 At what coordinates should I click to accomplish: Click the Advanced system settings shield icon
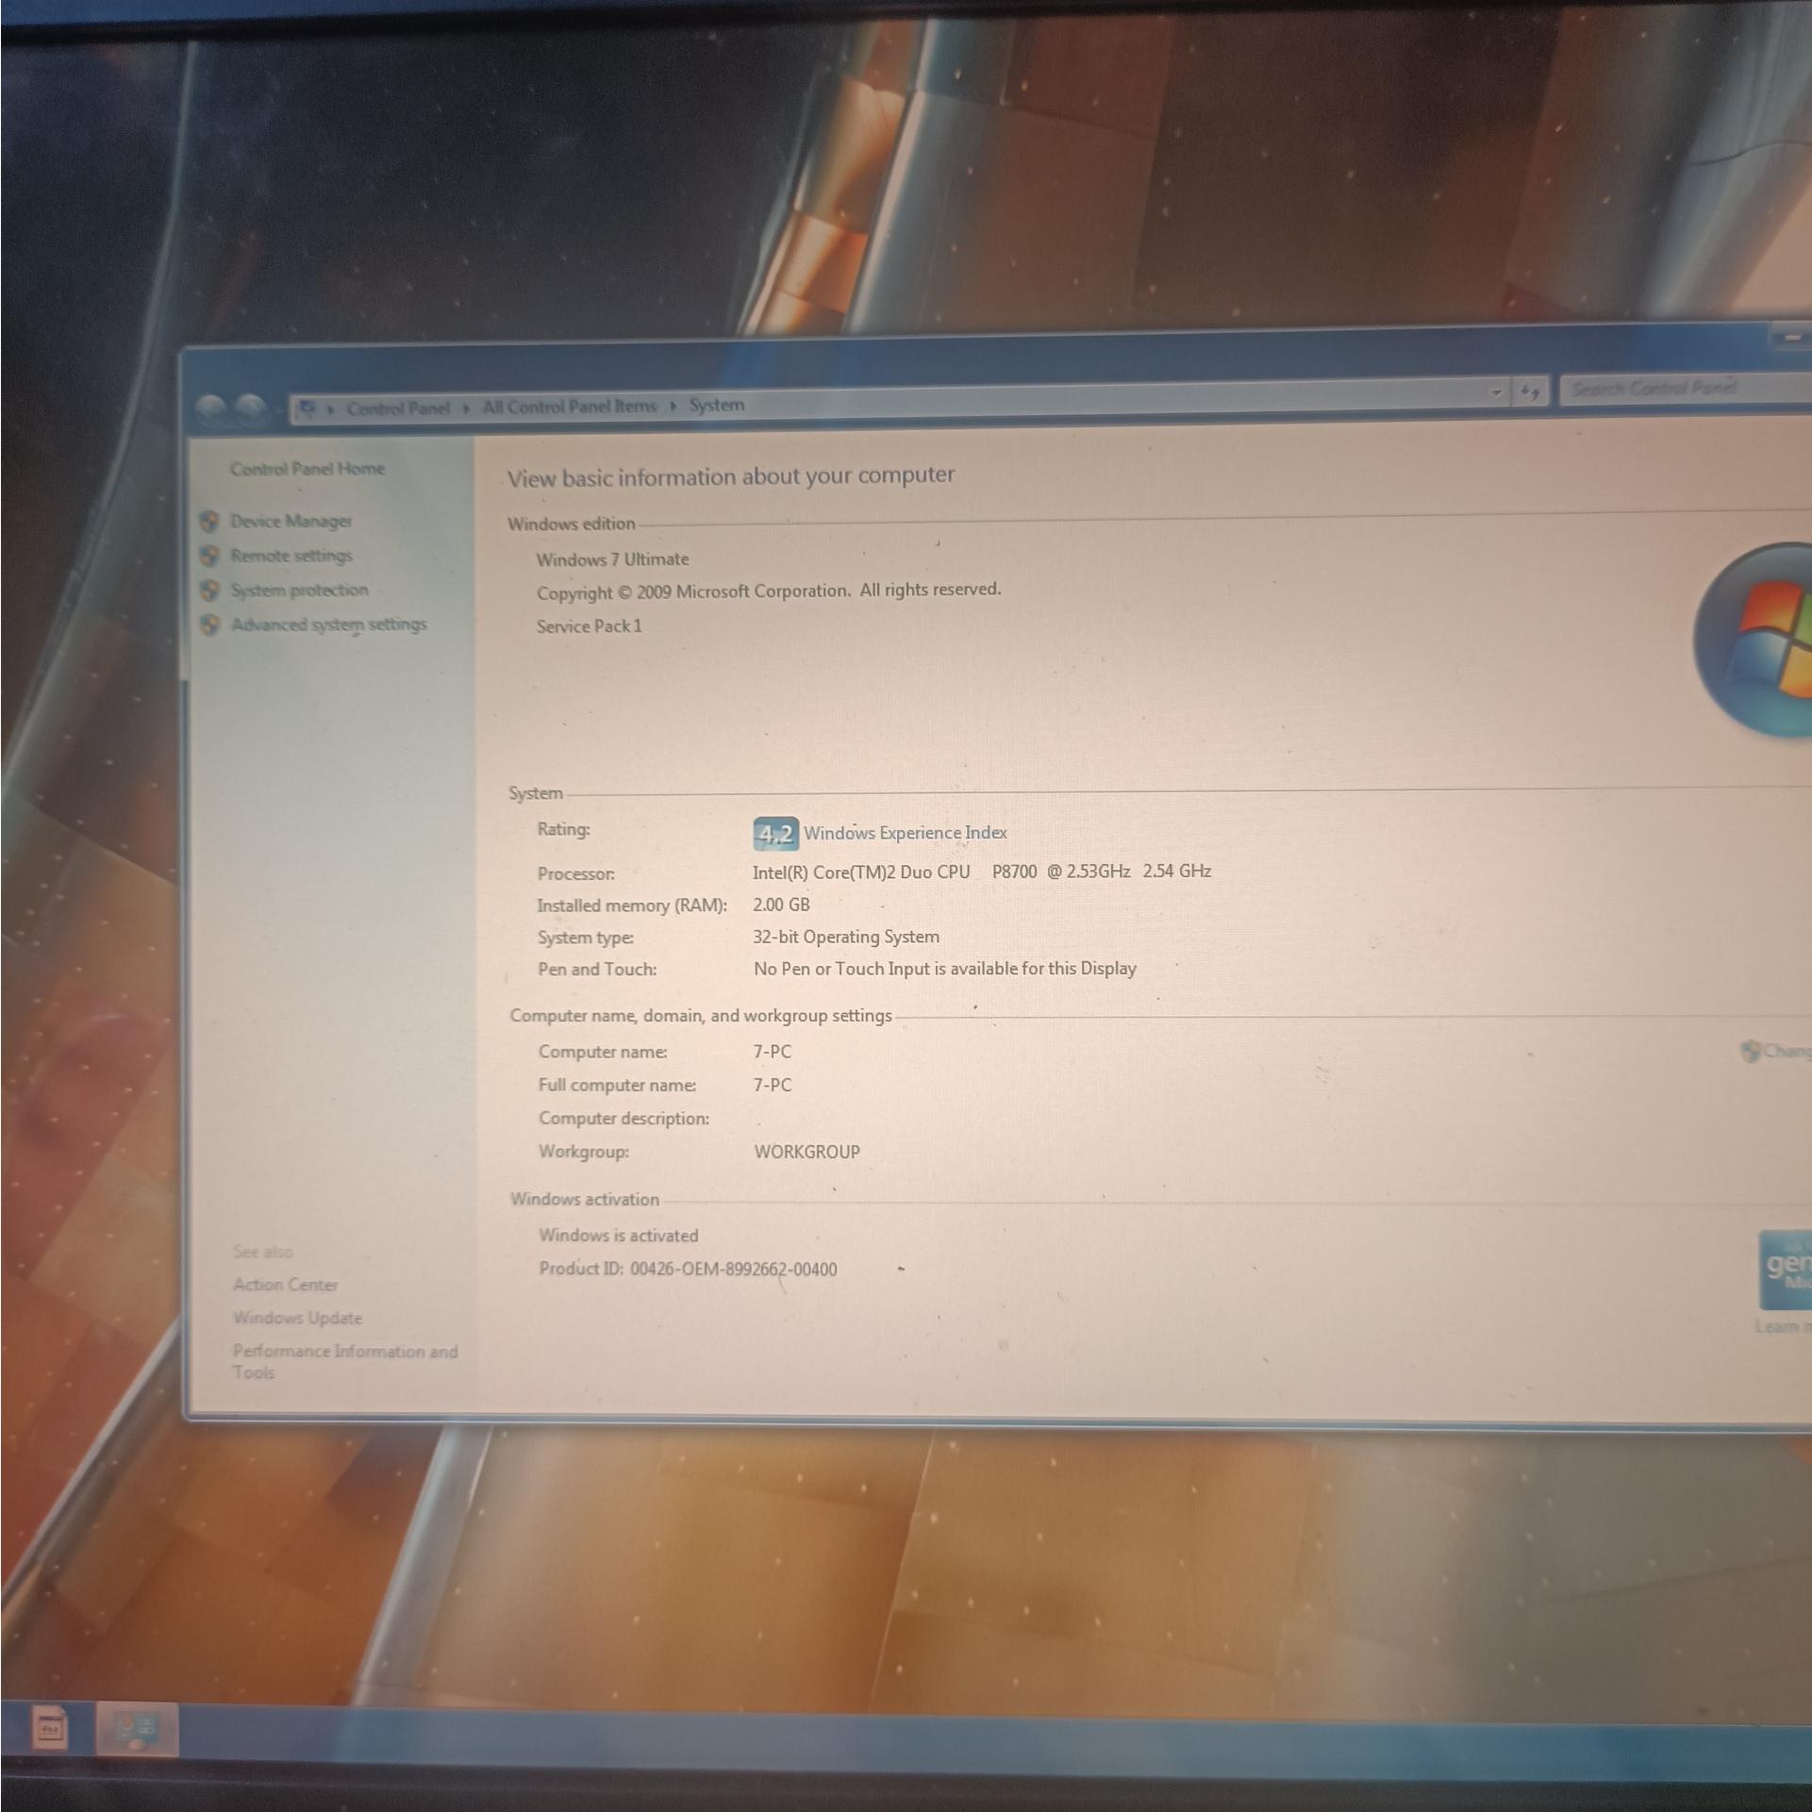(209, 624)
